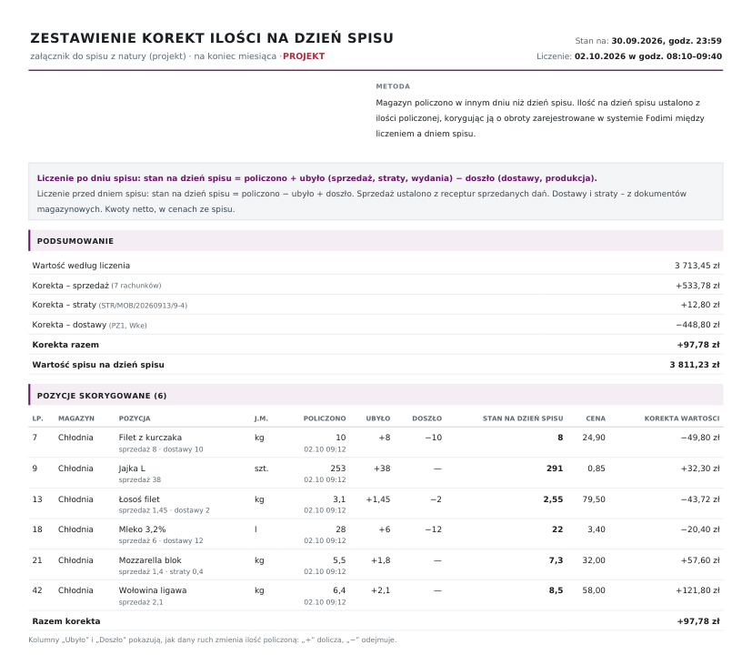Click the counting time 02.10.2026 w godz. 08:10-09:40
The width and height of the screenshot is (752, 655).
648,56
